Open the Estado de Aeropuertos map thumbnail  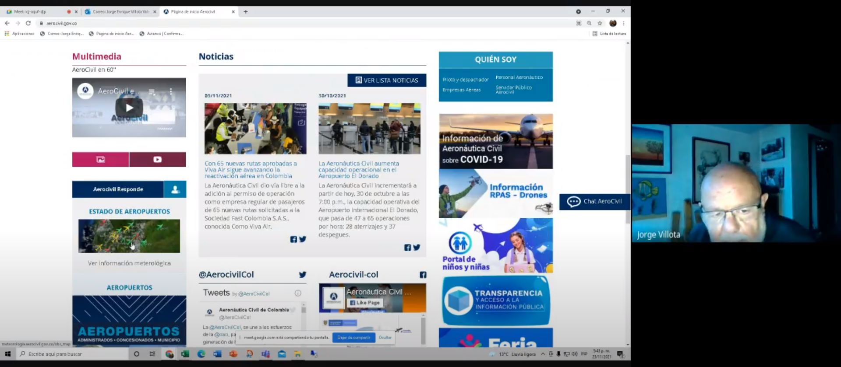pos(129,236)
